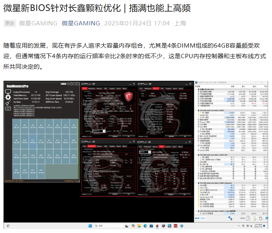This screenshot has height=233, width=272.
Task: Click the taskbar search box
Action: click(x=108, y=226)
